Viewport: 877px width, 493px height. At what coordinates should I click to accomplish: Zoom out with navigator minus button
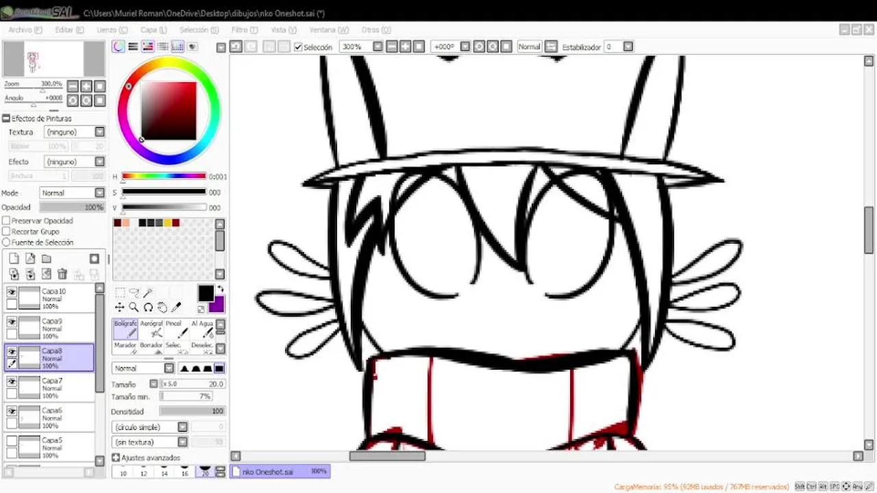(73, 86)
